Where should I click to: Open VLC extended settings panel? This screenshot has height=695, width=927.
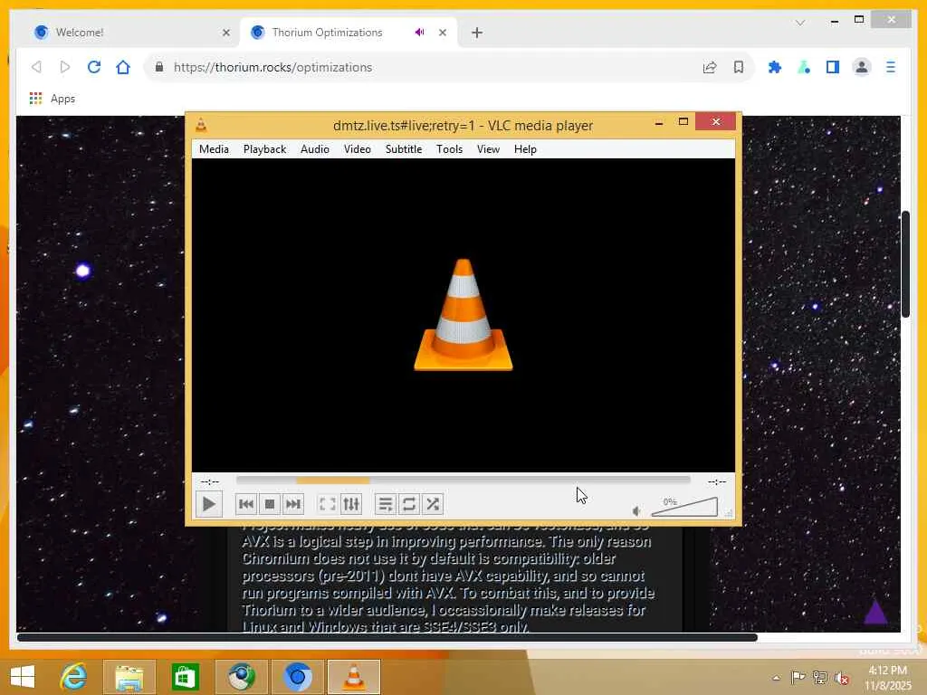pyautogui.click(x=351, y=504)
